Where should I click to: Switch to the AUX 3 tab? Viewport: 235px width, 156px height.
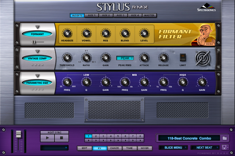(120, 15)
